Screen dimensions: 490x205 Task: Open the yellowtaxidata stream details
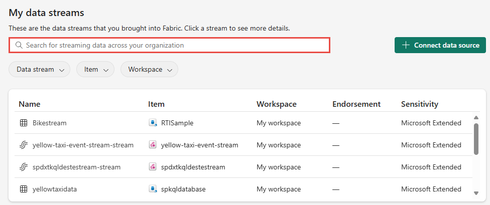click(x=55, y=189)
